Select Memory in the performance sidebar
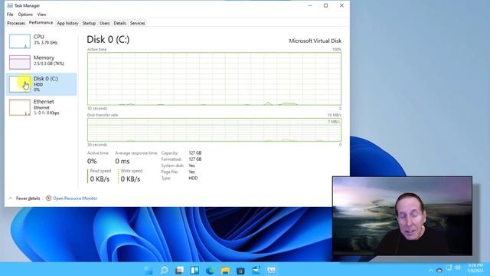 pyautogui.click(x=41, y=62)
